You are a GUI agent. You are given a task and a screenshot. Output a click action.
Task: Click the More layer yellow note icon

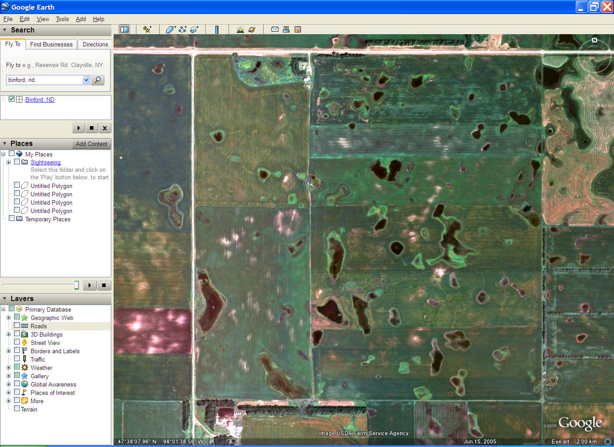click(25, 401)
